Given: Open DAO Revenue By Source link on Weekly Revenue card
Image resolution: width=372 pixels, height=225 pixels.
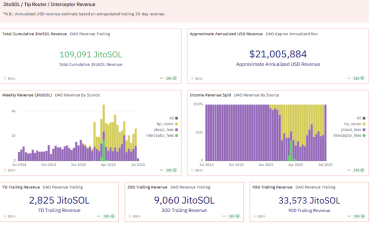Looking at the screenshot, I should (77, 95).
